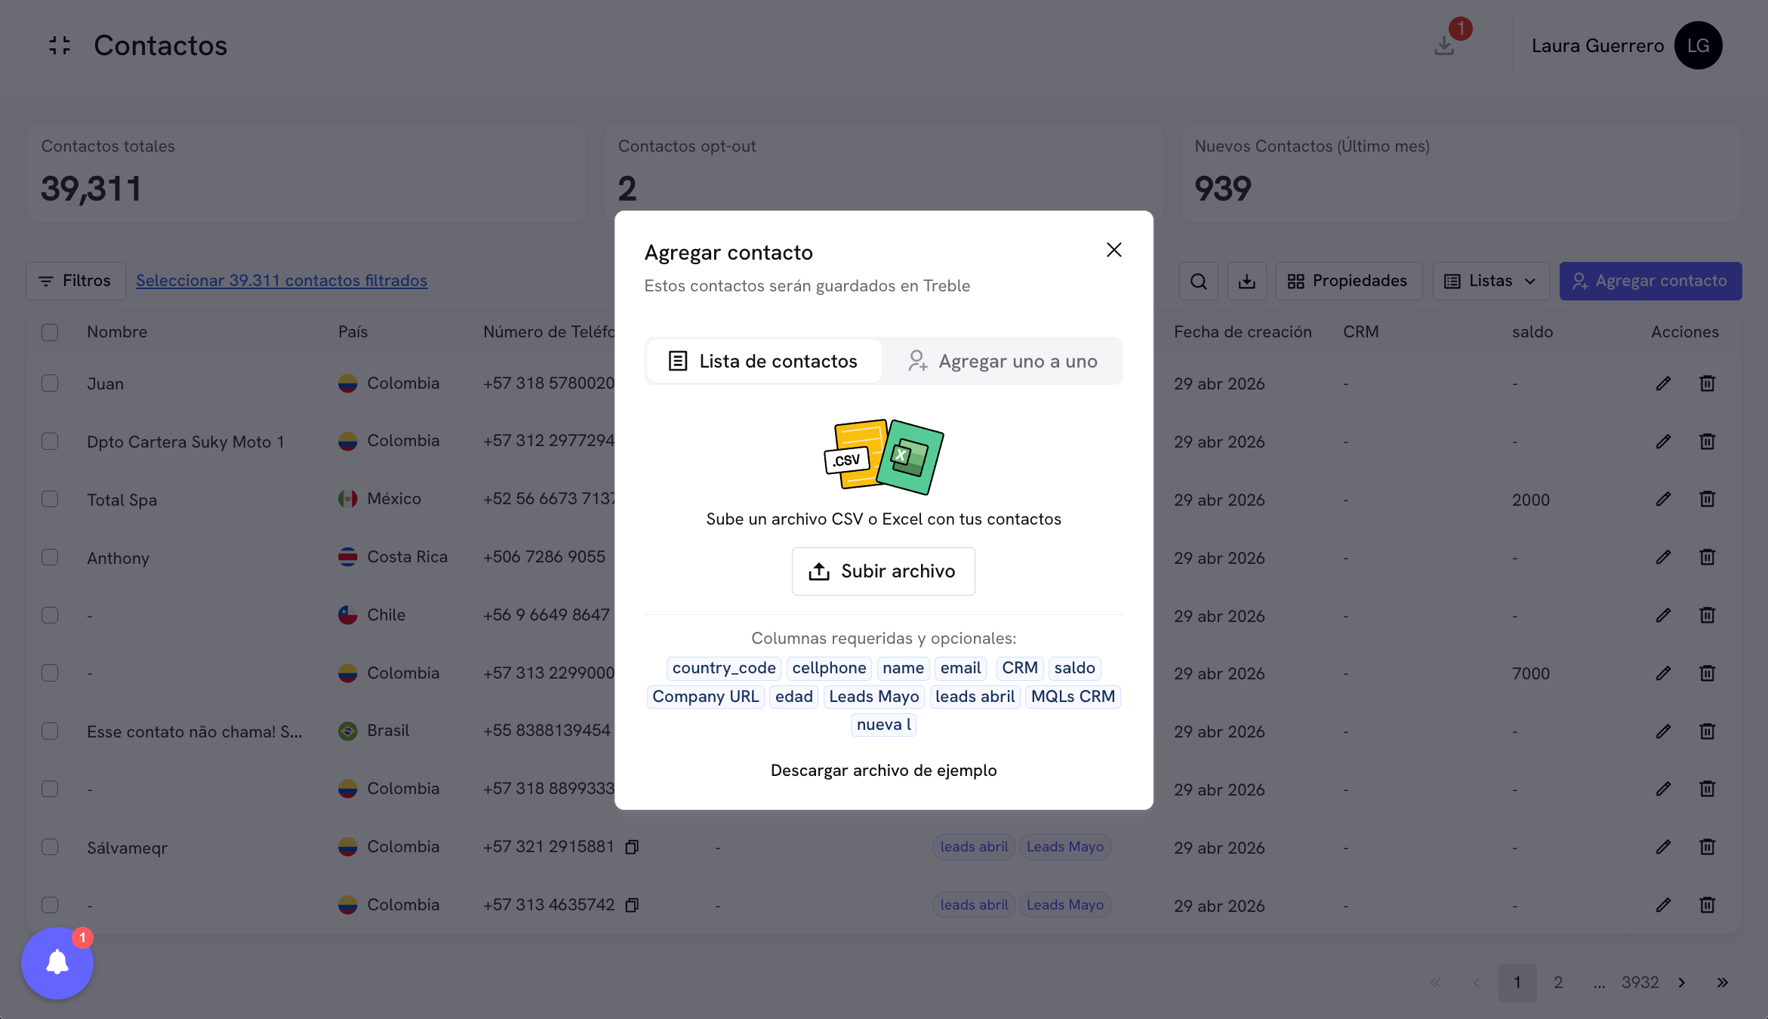Click the cellphone column chip
The width and height of the screenshot is (1768, 1019).
coord(829,668)
